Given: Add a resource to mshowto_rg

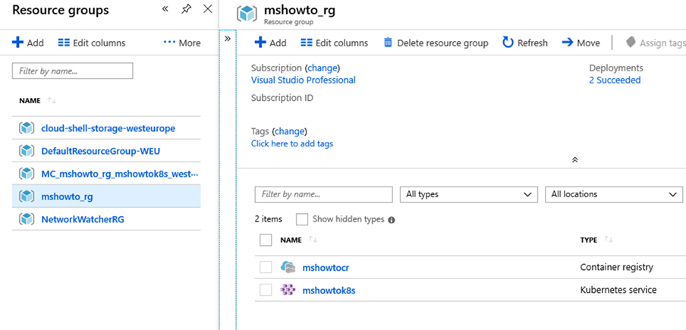Looking at the screenshot, I should [x=270, y=42].
